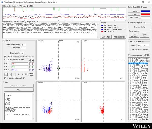Click the Pause Stop button
152x129 pixels.
(144, 35)
